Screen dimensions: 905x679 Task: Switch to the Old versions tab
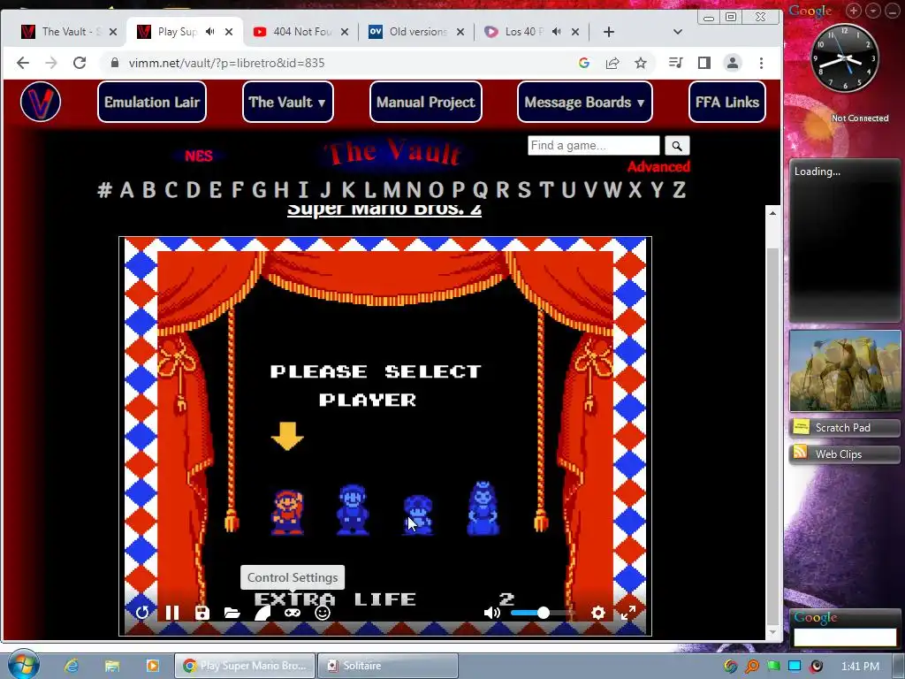417,32
